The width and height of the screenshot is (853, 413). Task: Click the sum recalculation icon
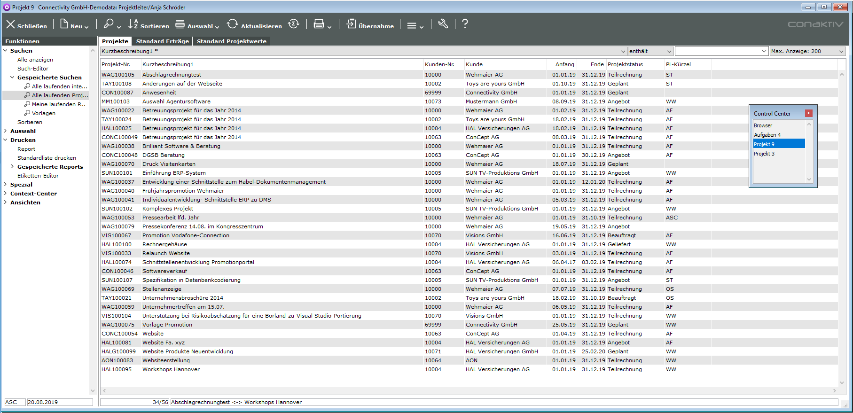coord(294,24)
